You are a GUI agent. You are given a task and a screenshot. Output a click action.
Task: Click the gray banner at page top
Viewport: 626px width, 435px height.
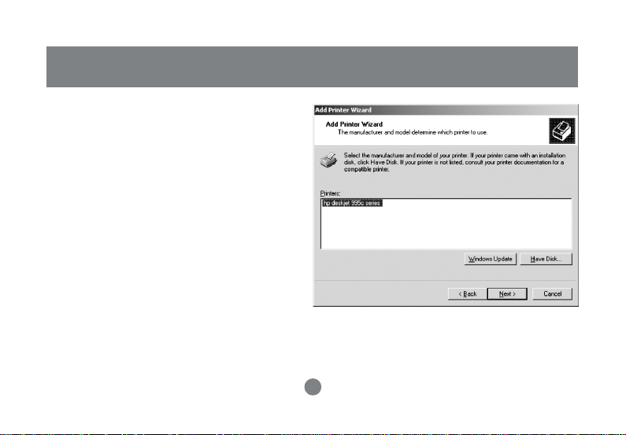click(x=312, y=67)
